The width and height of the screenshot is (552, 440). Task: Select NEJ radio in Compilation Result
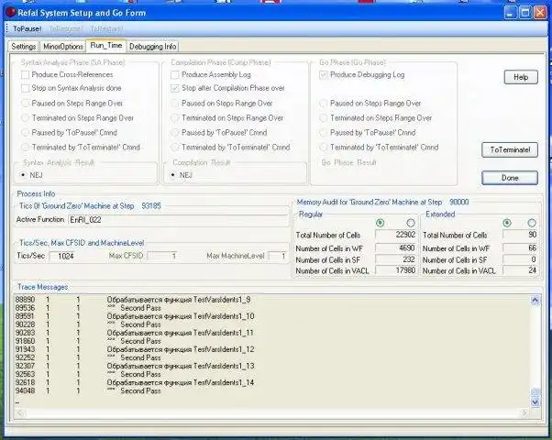tap(173, 175)
